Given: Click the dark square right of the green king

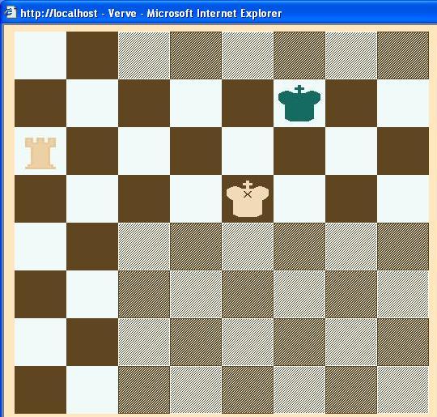Looking at the screenshot, I should click(351, 103).
